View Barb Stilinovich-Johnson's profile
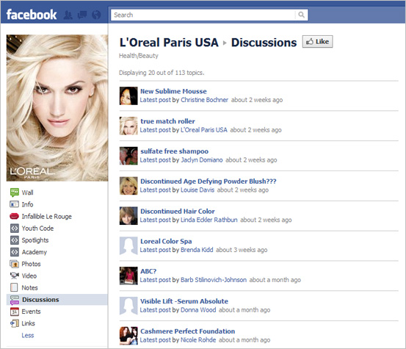The image size is (406, 349). click(214, 280)
